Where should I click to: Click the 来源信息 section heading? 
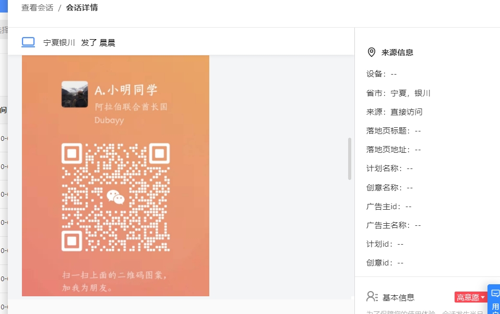click(397, 53)
